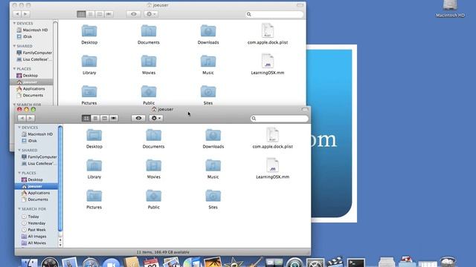
Task: Open Action gear menu in back window
Action: coord(151,14)
